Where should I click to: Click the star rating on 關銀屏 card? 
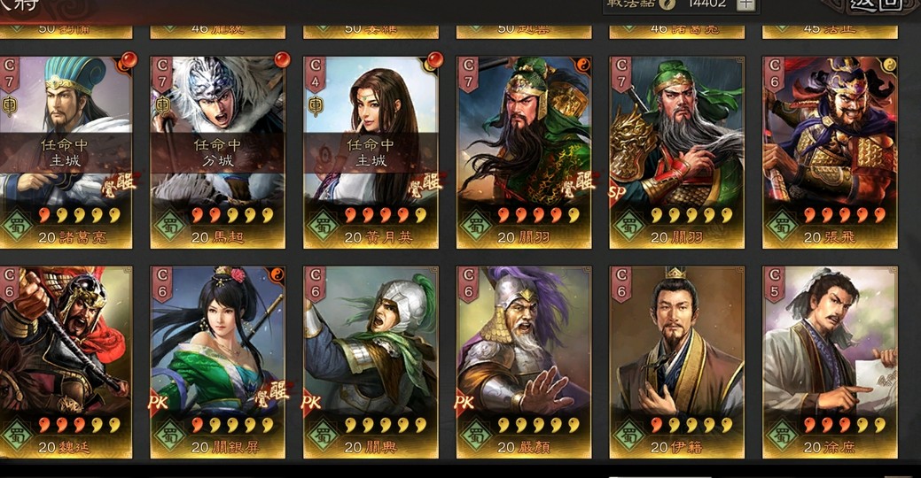(x=232, y=425)
